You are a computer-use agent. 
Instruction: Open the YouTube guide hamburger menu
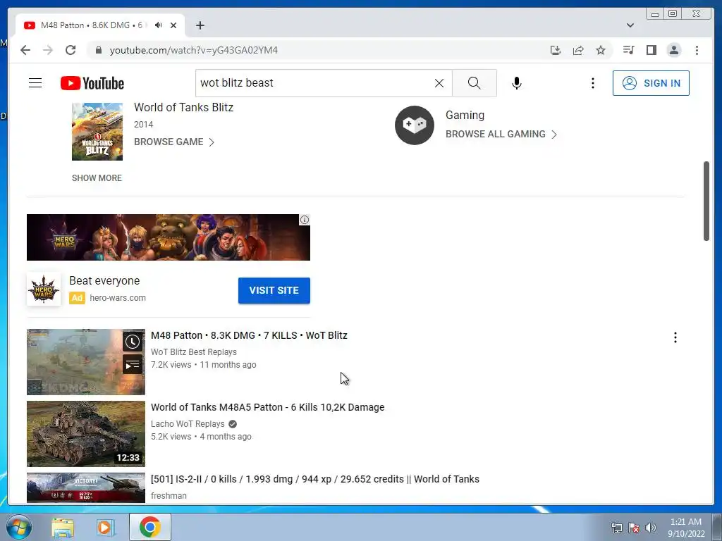tap(35, 83)
